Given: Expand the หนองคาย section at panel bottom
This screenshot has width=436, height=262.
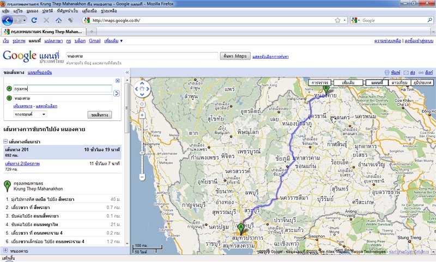Looking at the screenshot, I should (5, 251).
